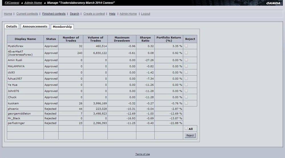Click the Display Name column header
Screen dimensions: 285x158
click(25, 39)
